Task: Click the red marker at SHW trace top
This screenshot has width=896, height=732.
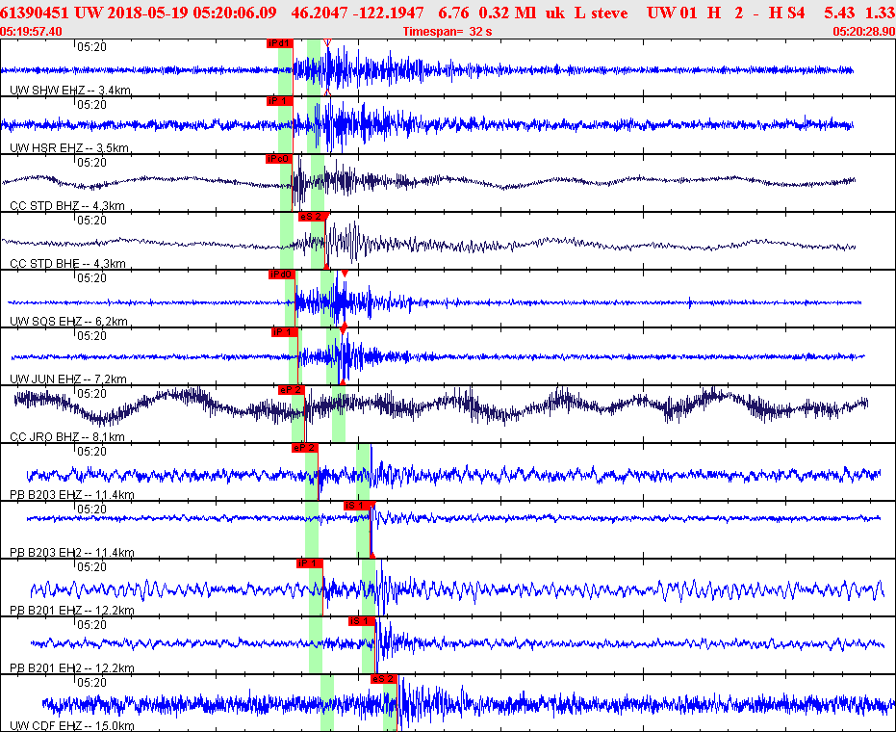Action: [x=327, y=42]
